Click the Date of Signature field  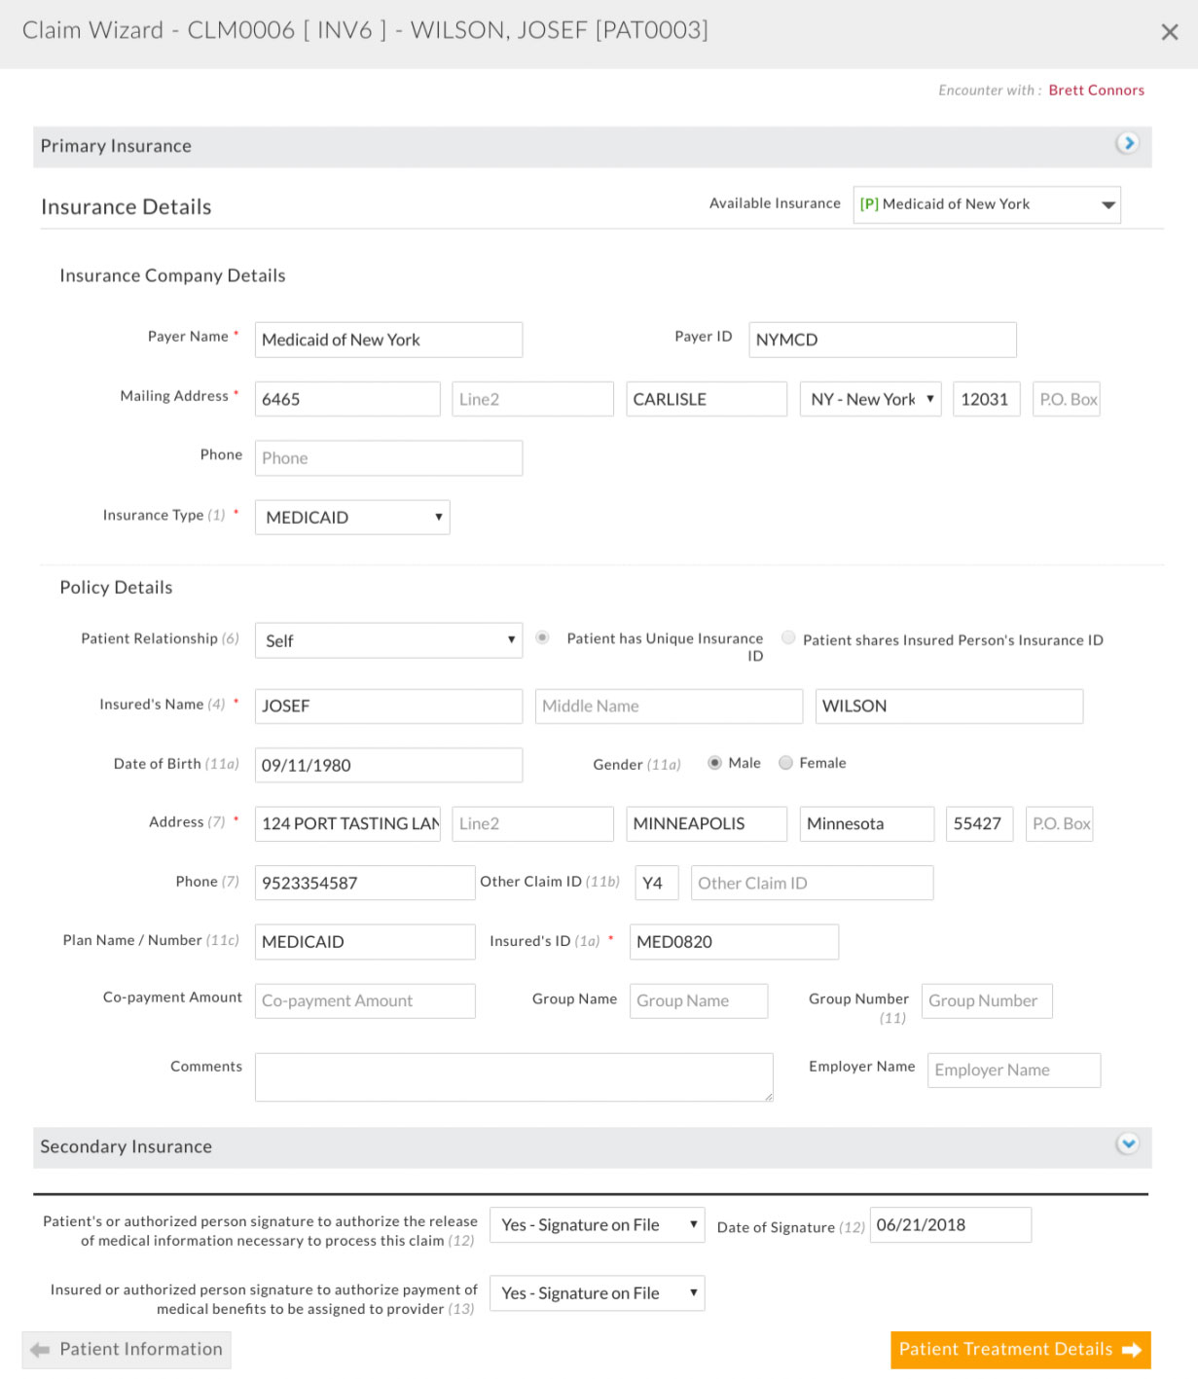click(950, 1225)
